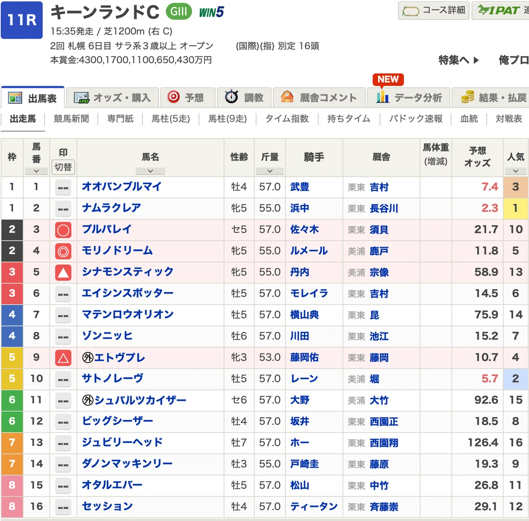Click the NEW badge above データ分析
This screenshot has height=521, width=529.
[388, 79]
